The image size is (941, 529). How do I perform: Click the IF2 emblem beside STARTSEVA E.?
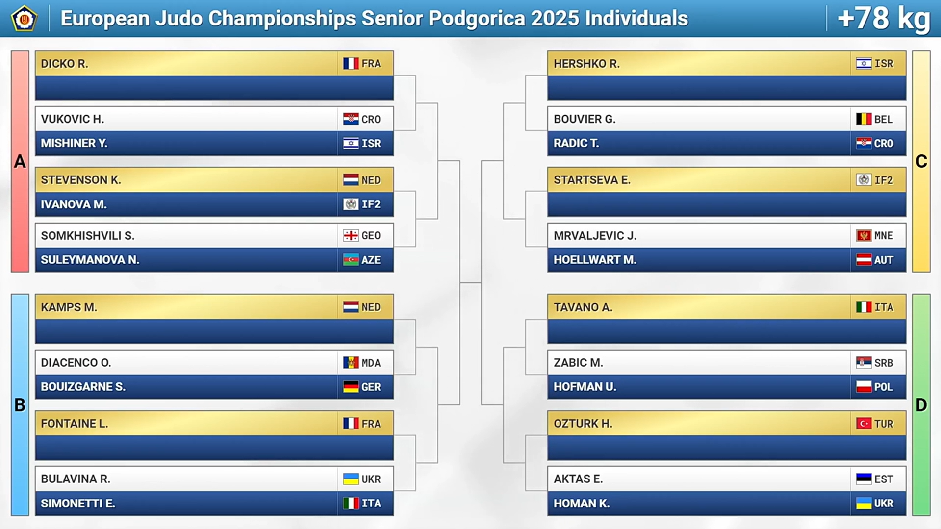pyautogui.click(x=864, y=180)
